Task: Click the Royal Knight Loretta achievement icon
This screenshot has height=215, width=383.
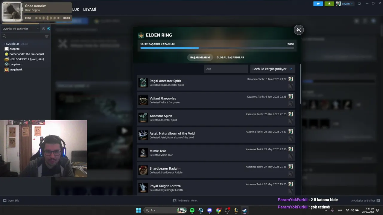Action: point(143,188)
